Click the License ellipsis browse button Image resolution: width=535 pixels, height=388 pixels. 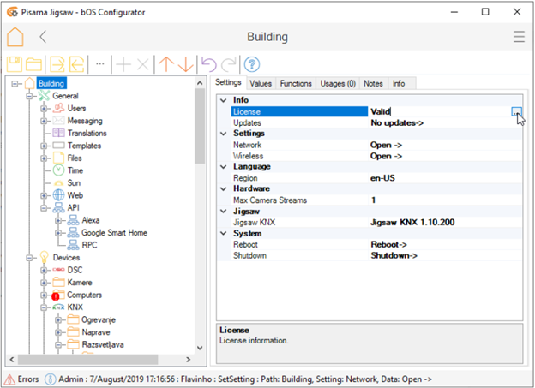[516, 112]
